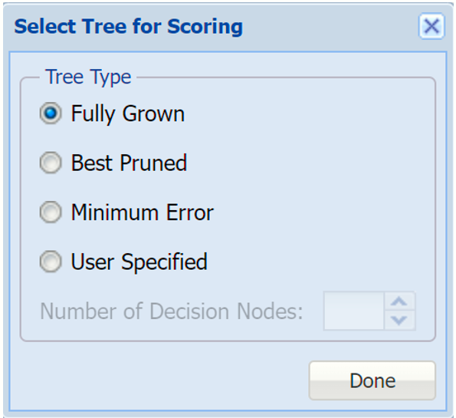Increase decision nodes using the up arrow
Screen dimensions: 456x418
pos(399,301)
